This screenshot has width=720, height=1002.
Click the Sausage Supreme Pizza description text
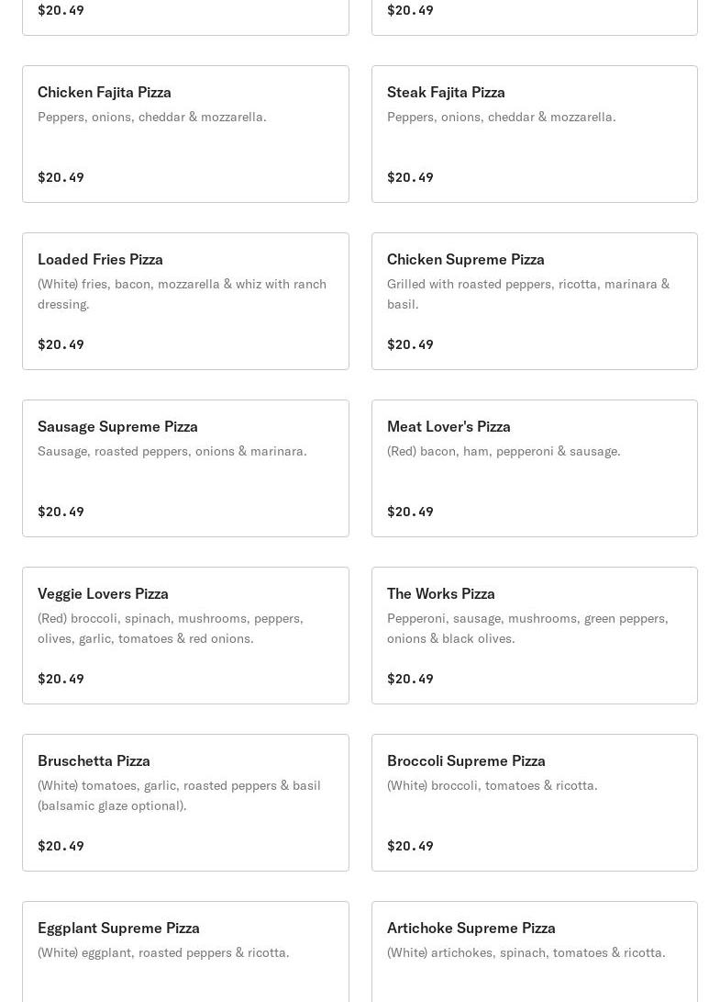[x=172, y=451]
